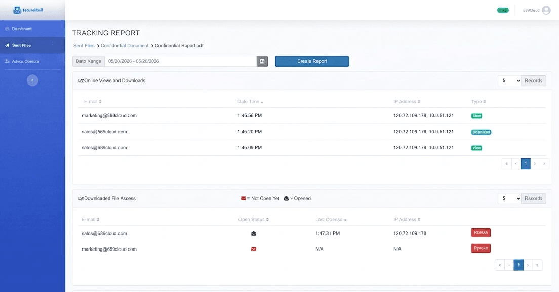Go to next page in Downloaded File pagination
The image size is (559, 292).
pyautogui.click(x=528, y=265)
